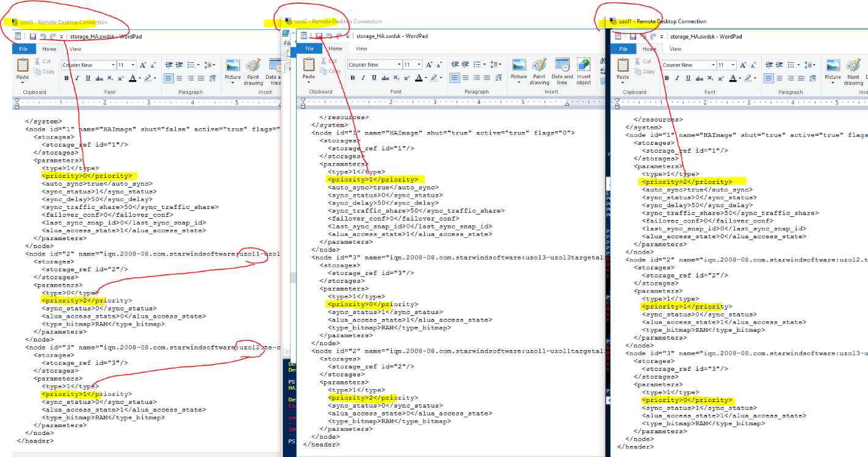Click Underline in uzol2 WordPad window

click(x=374, y=78)
